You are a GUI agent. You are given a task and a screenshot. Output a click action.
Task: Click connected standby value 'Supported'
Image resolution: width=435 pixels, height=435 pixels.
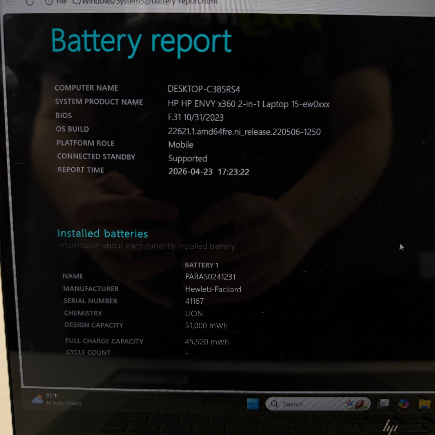(x=188, y=158)
